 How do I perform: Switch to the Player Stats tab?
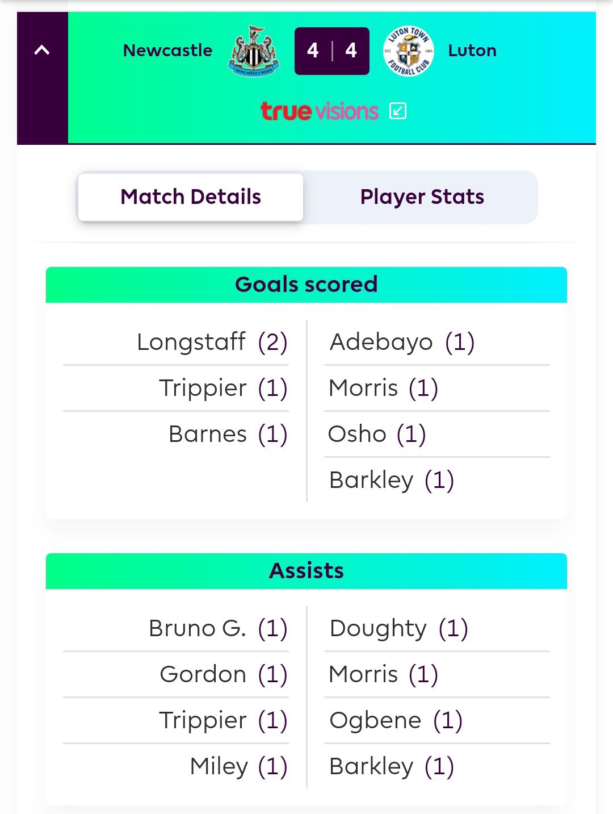pyautogui.click(x=422, y=197)
